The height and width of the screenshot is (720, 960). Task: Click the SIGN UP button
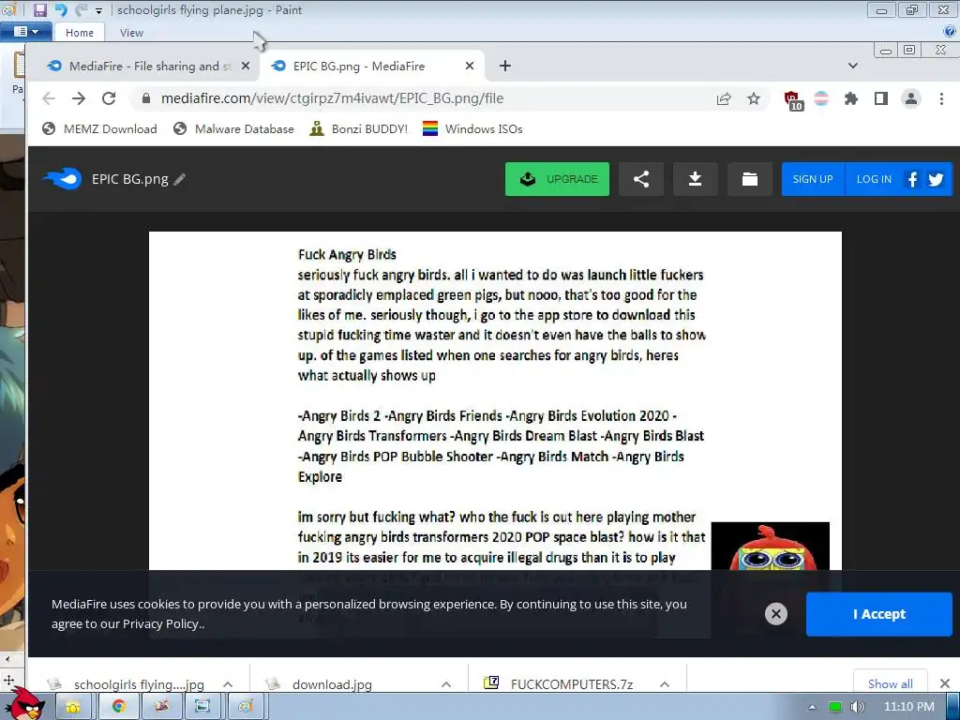click(813, 179)
